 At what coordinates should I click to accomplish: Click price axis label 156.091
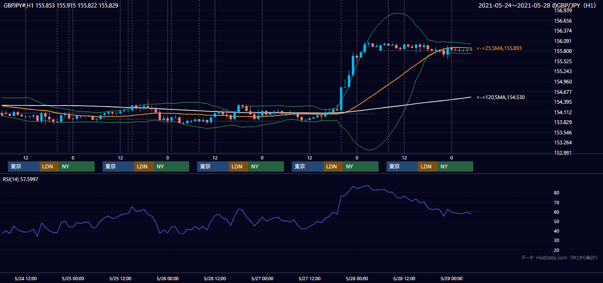click(x=563, y=41)
